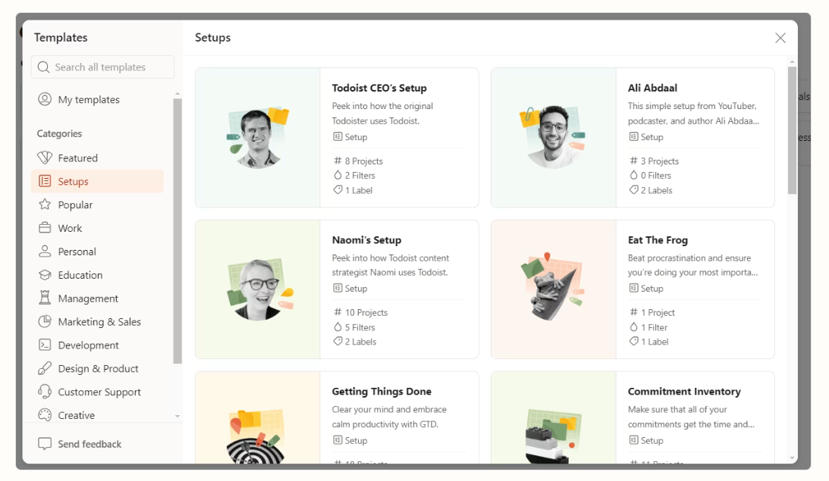
Task: Click the Eat The Frog frog thumbnail
Action: pyautogui.click(x=554, y=289)
